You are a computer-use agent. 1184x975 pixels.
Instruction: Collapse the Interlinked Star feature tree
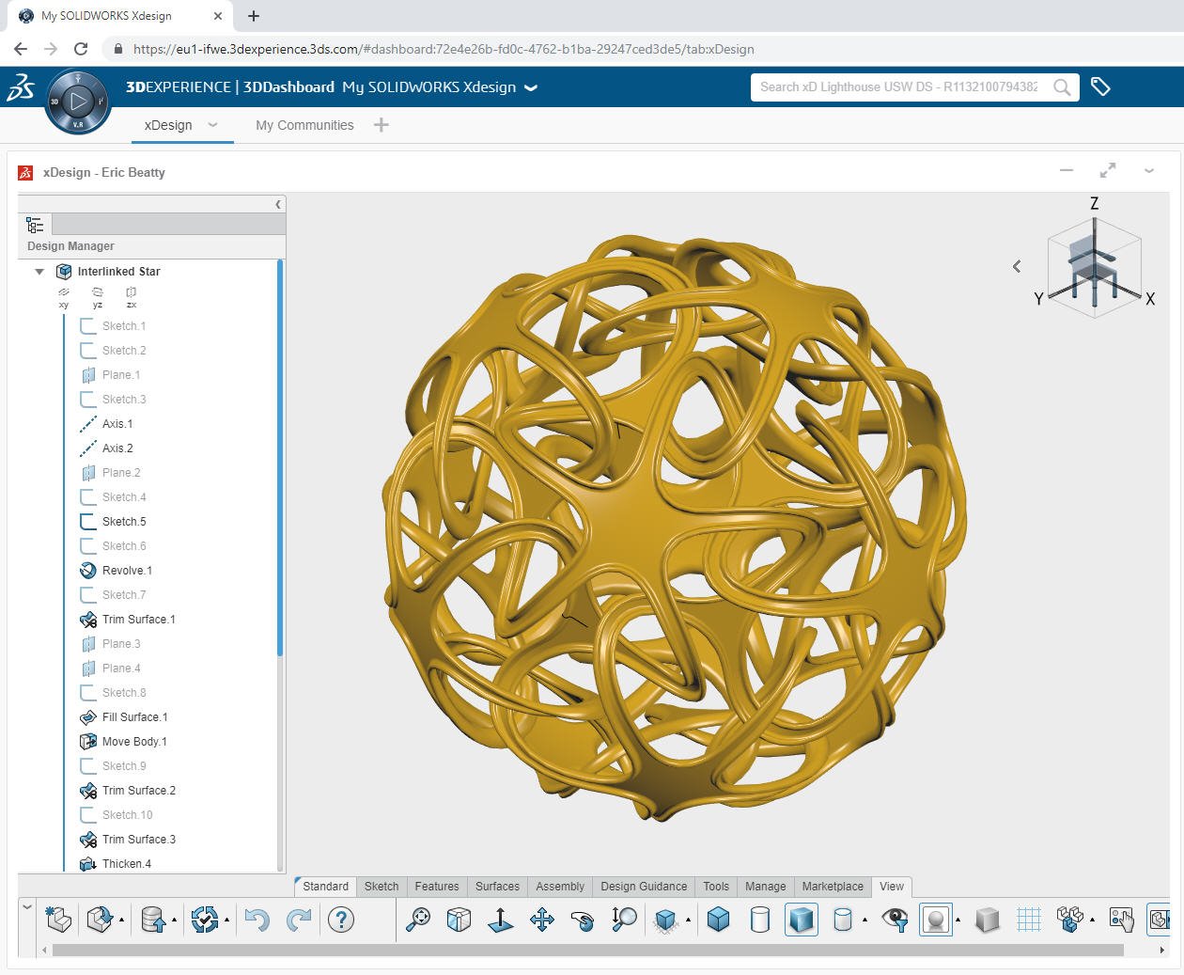coord(39,272)
